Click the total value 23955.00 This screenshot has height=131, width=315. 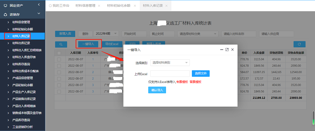click(x=295, y=98)
